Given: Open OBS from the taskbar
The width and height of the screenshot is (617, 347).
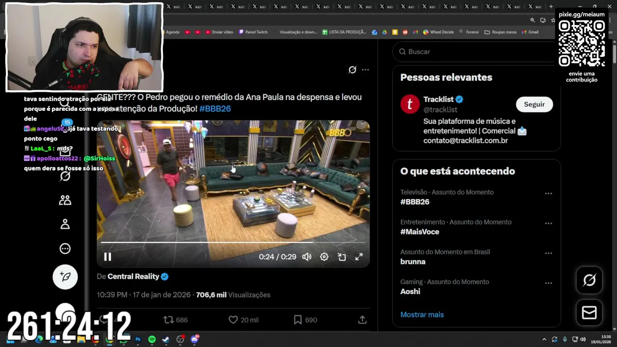Looking at the screenshot, I should click(180, 339).
